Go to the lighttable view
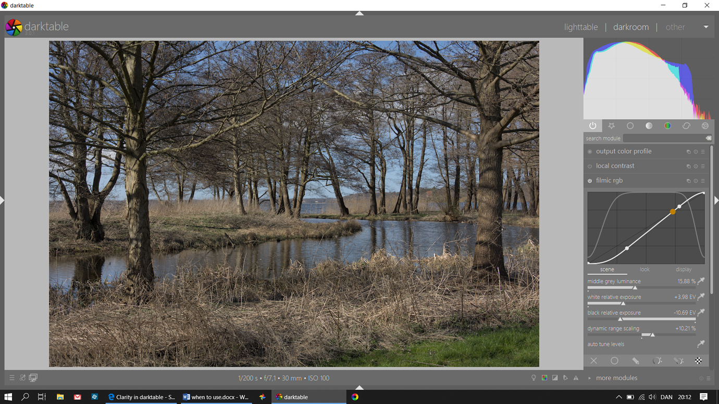Screen dimensions: 719x404 point(580,27)
